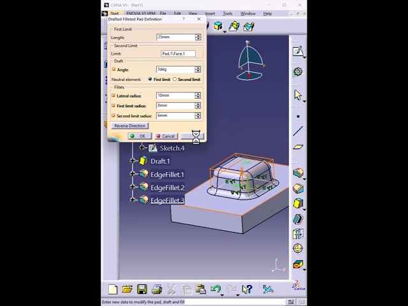The height and width of the screenshot is (306, 408).
Task: Open the Window menu
Action: (x=248, y=13)
